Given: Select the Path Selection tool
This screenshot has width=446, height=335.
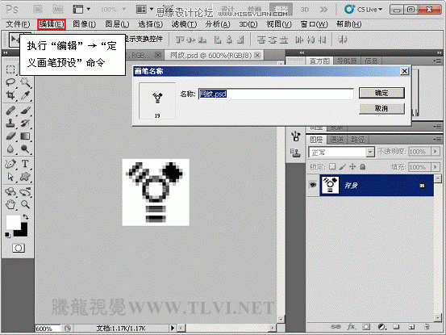Looking at the screenshot, I should (x=10, y=177).
